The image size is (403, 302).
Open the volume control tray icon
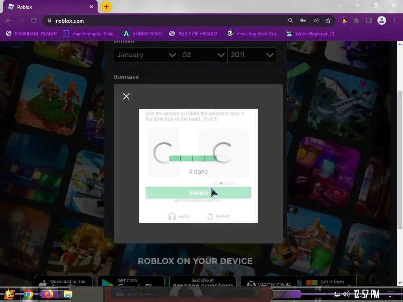pos(346,294)
